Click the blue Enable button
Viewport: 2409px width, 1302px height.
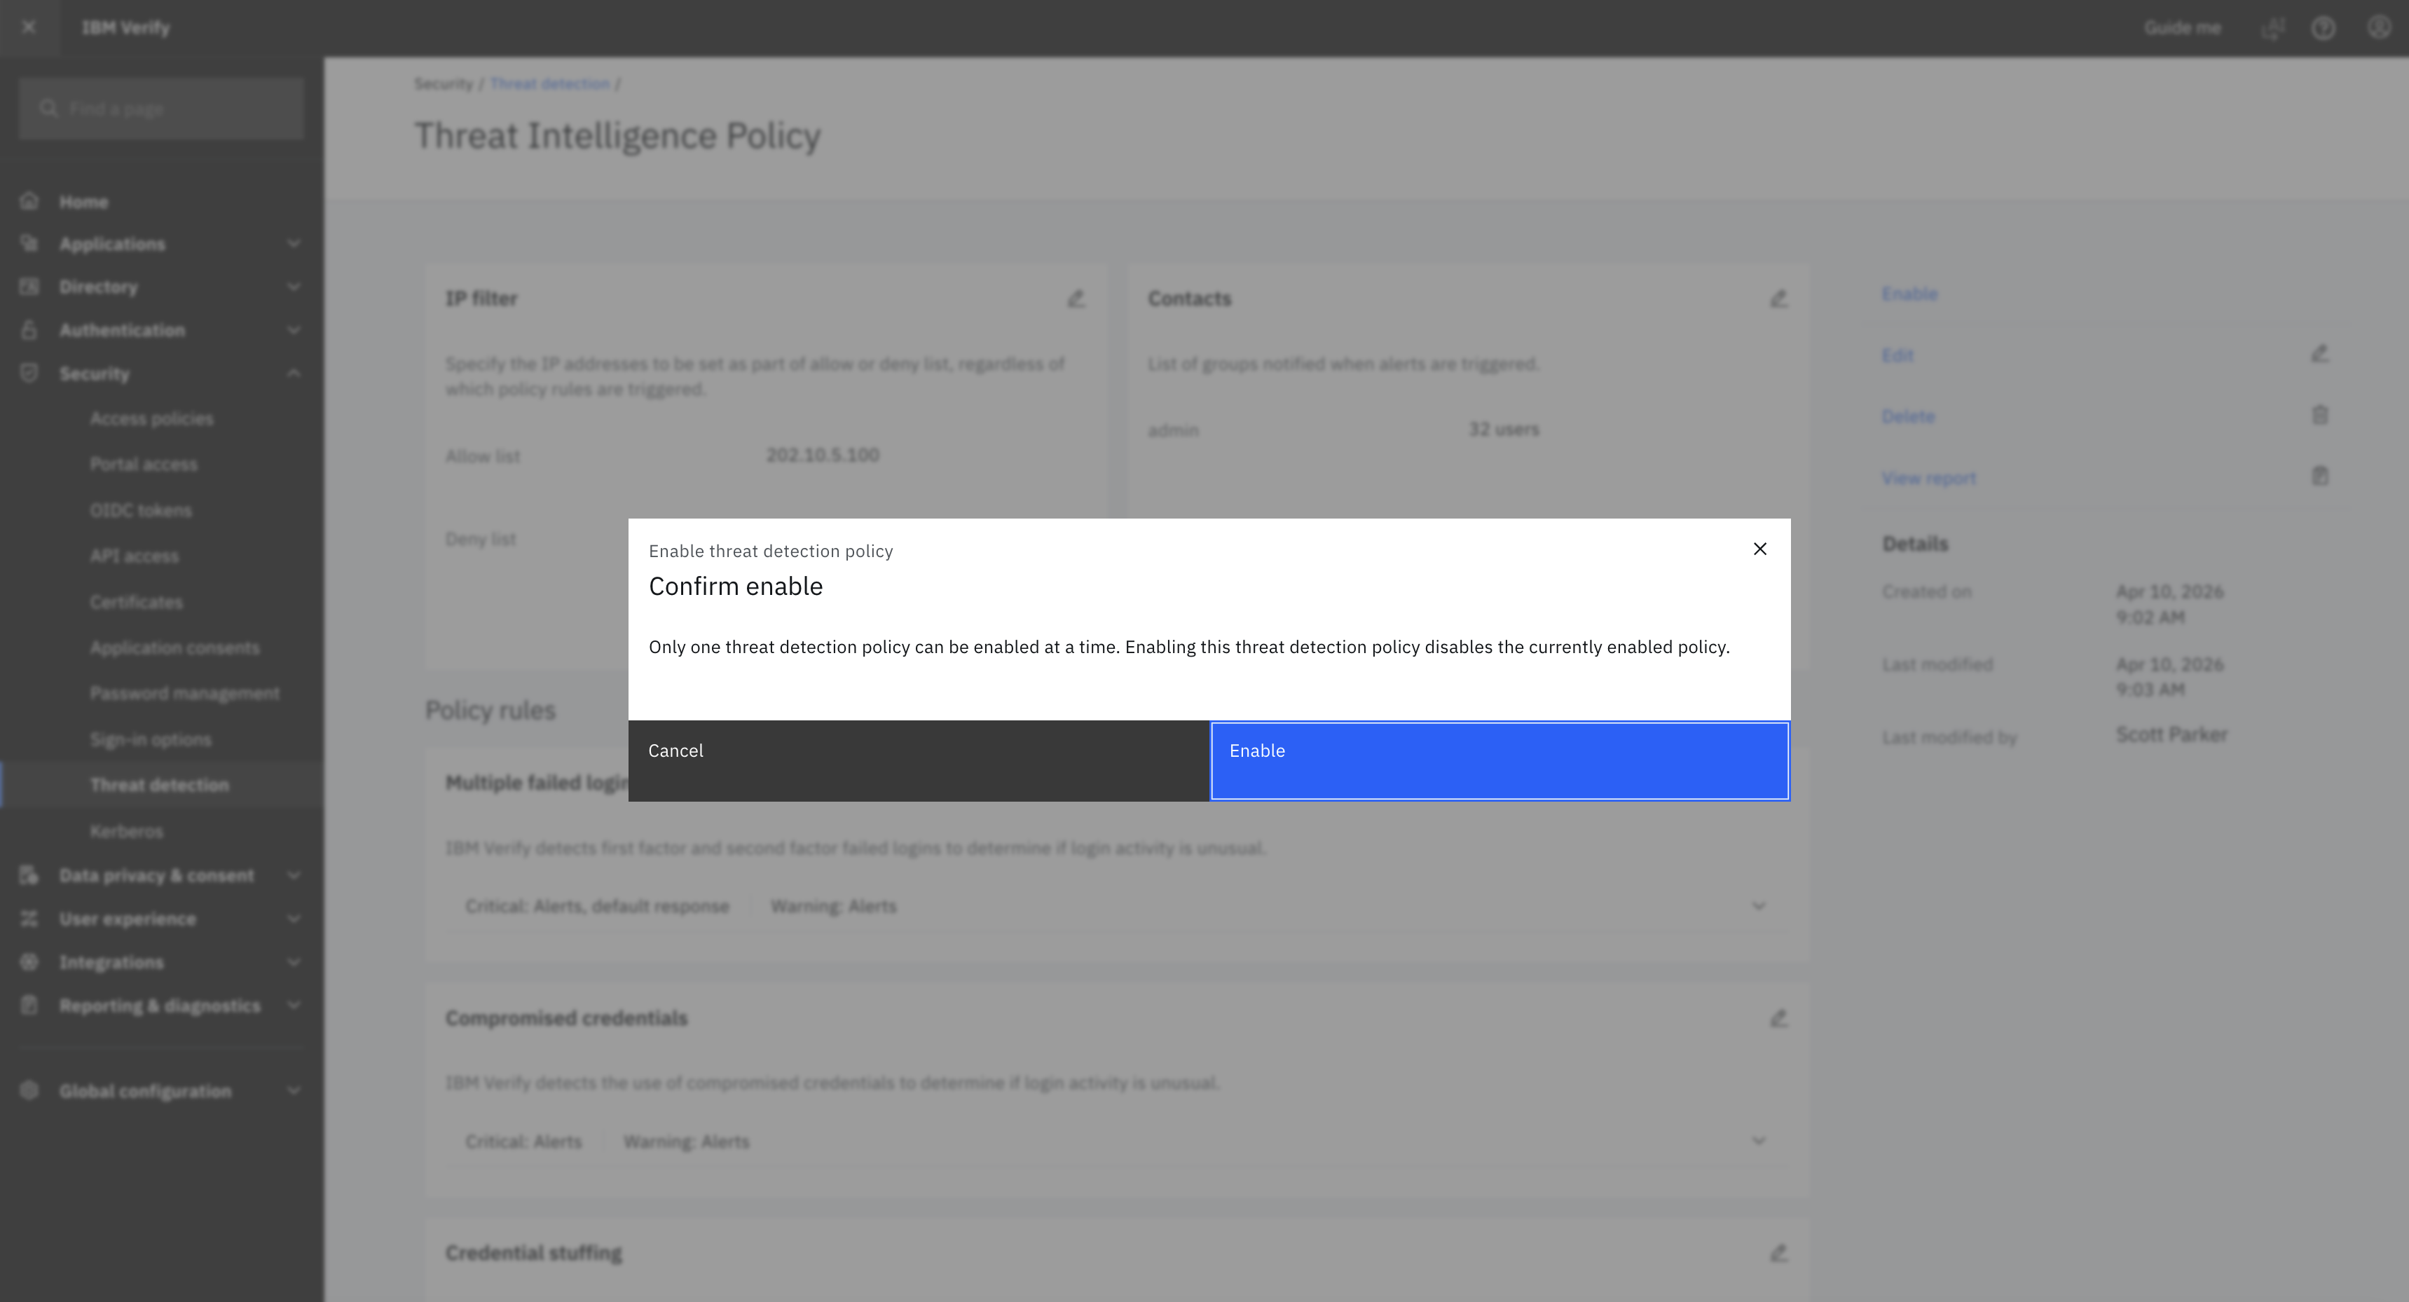pyautogui.click(x=1499, y=760)
